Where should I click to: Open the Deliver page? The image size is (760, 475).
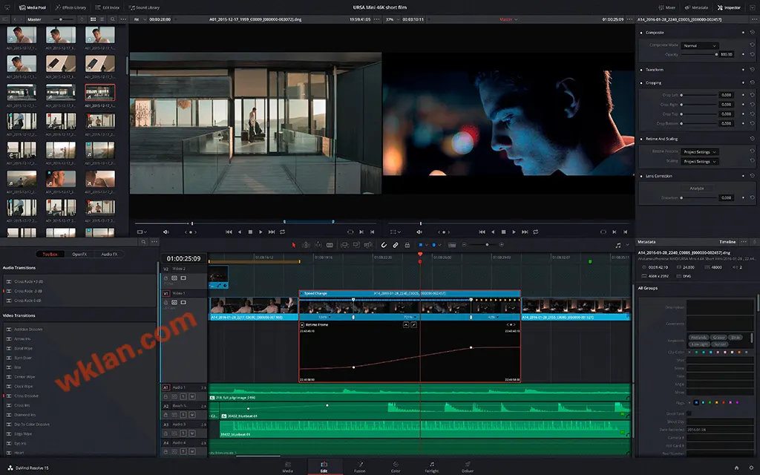tap(468, 467)
